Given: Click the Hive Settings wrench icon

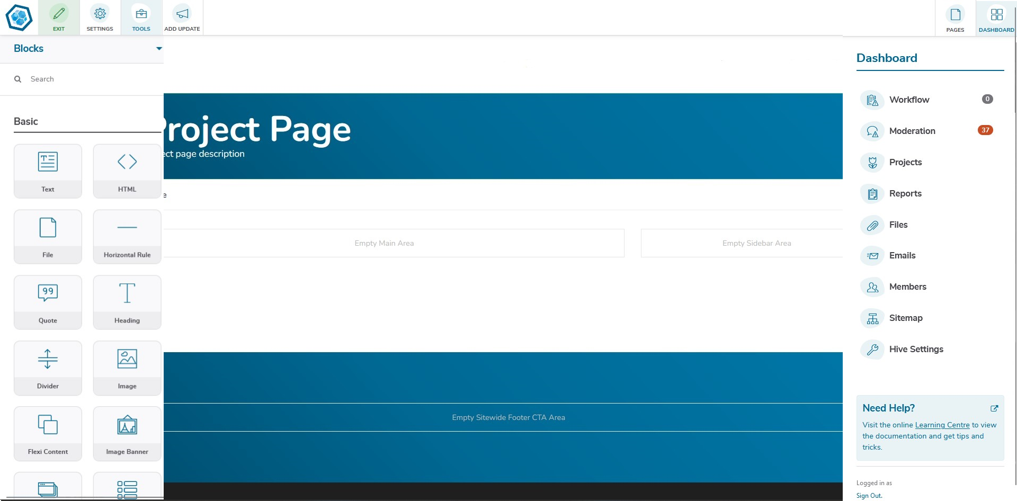Looking at the screenshot, I should pos(872,350).
